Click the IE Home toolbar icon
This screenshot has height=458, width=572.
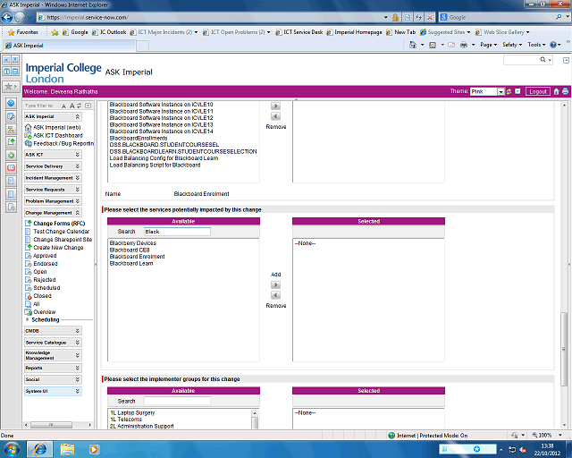[x=414, y=44]
